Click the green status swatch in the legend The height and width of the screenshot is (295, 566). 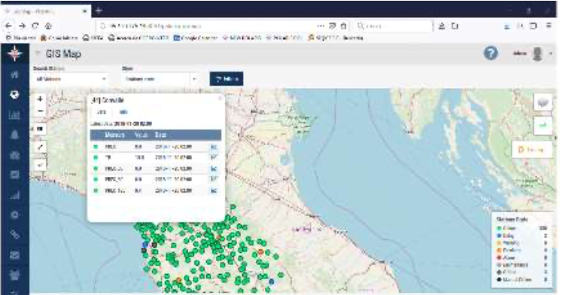click(499, 228)
